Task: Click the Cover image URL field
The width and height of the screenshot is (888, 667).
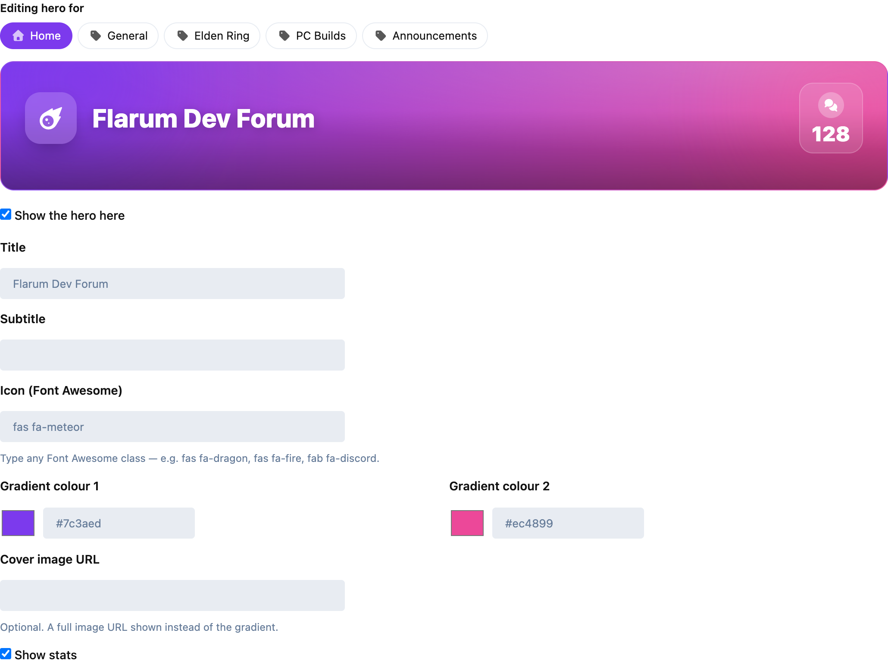Action: coord(172,595)
